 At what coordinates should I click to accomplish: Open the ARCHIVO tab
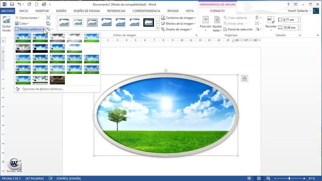(8, 11)
